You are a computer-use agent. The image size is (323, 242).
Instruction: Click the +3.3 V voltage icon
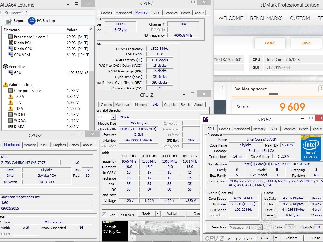tap(10, 96)
